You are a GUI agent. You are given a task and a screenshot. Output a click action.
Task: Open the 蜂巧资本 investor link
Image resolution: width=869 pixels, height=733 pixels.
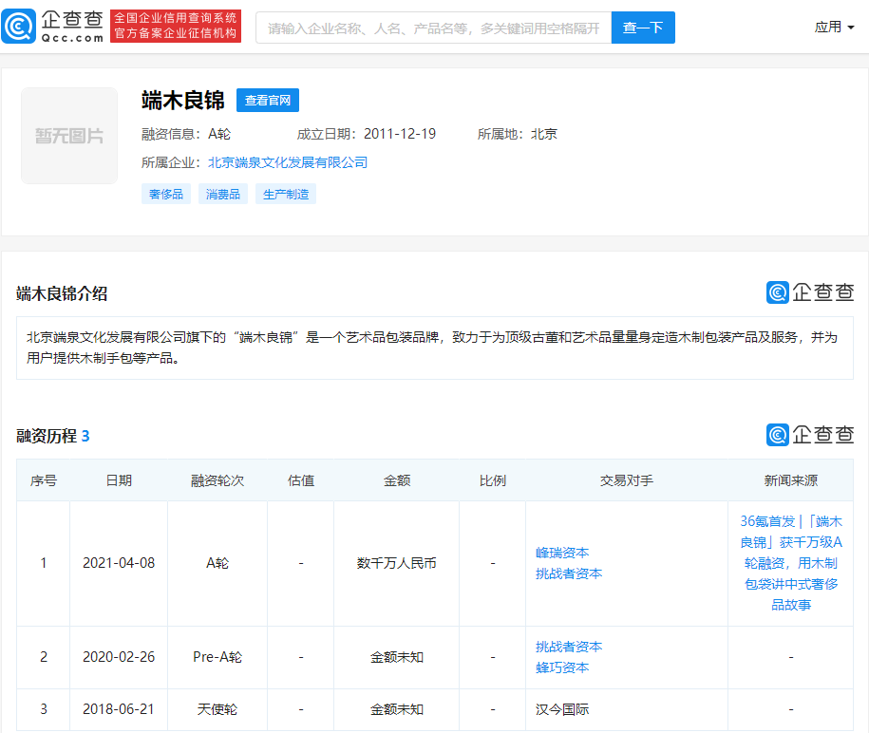coord(562,667)
